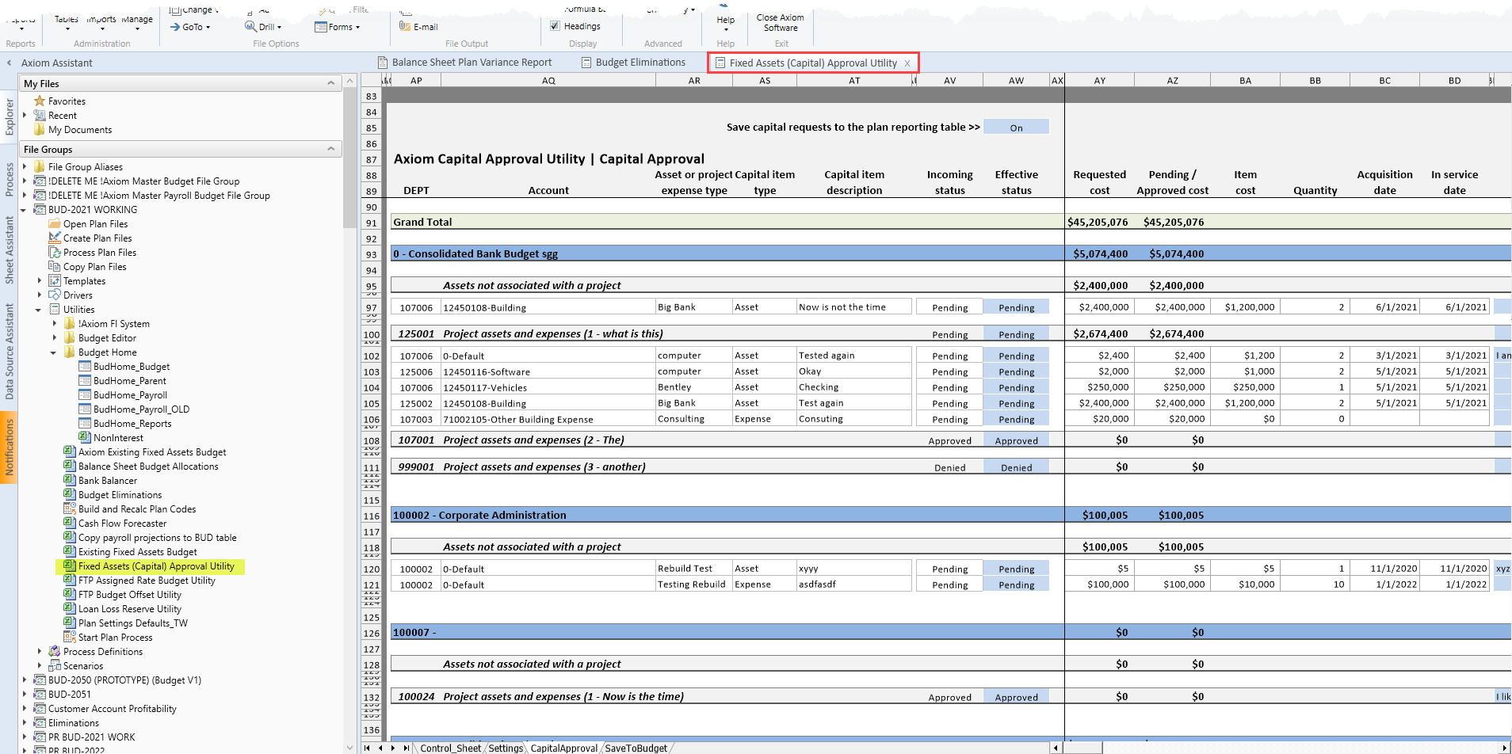
Task: Expand BUD-2050 (PROTOTYPE) file group
Action: pyautogui.click(x=25, y=680)
